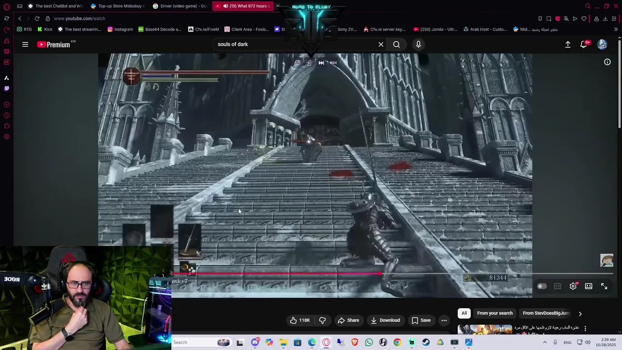
Task: Open the YouTube account avatar menu
Action: click(602, 44)
